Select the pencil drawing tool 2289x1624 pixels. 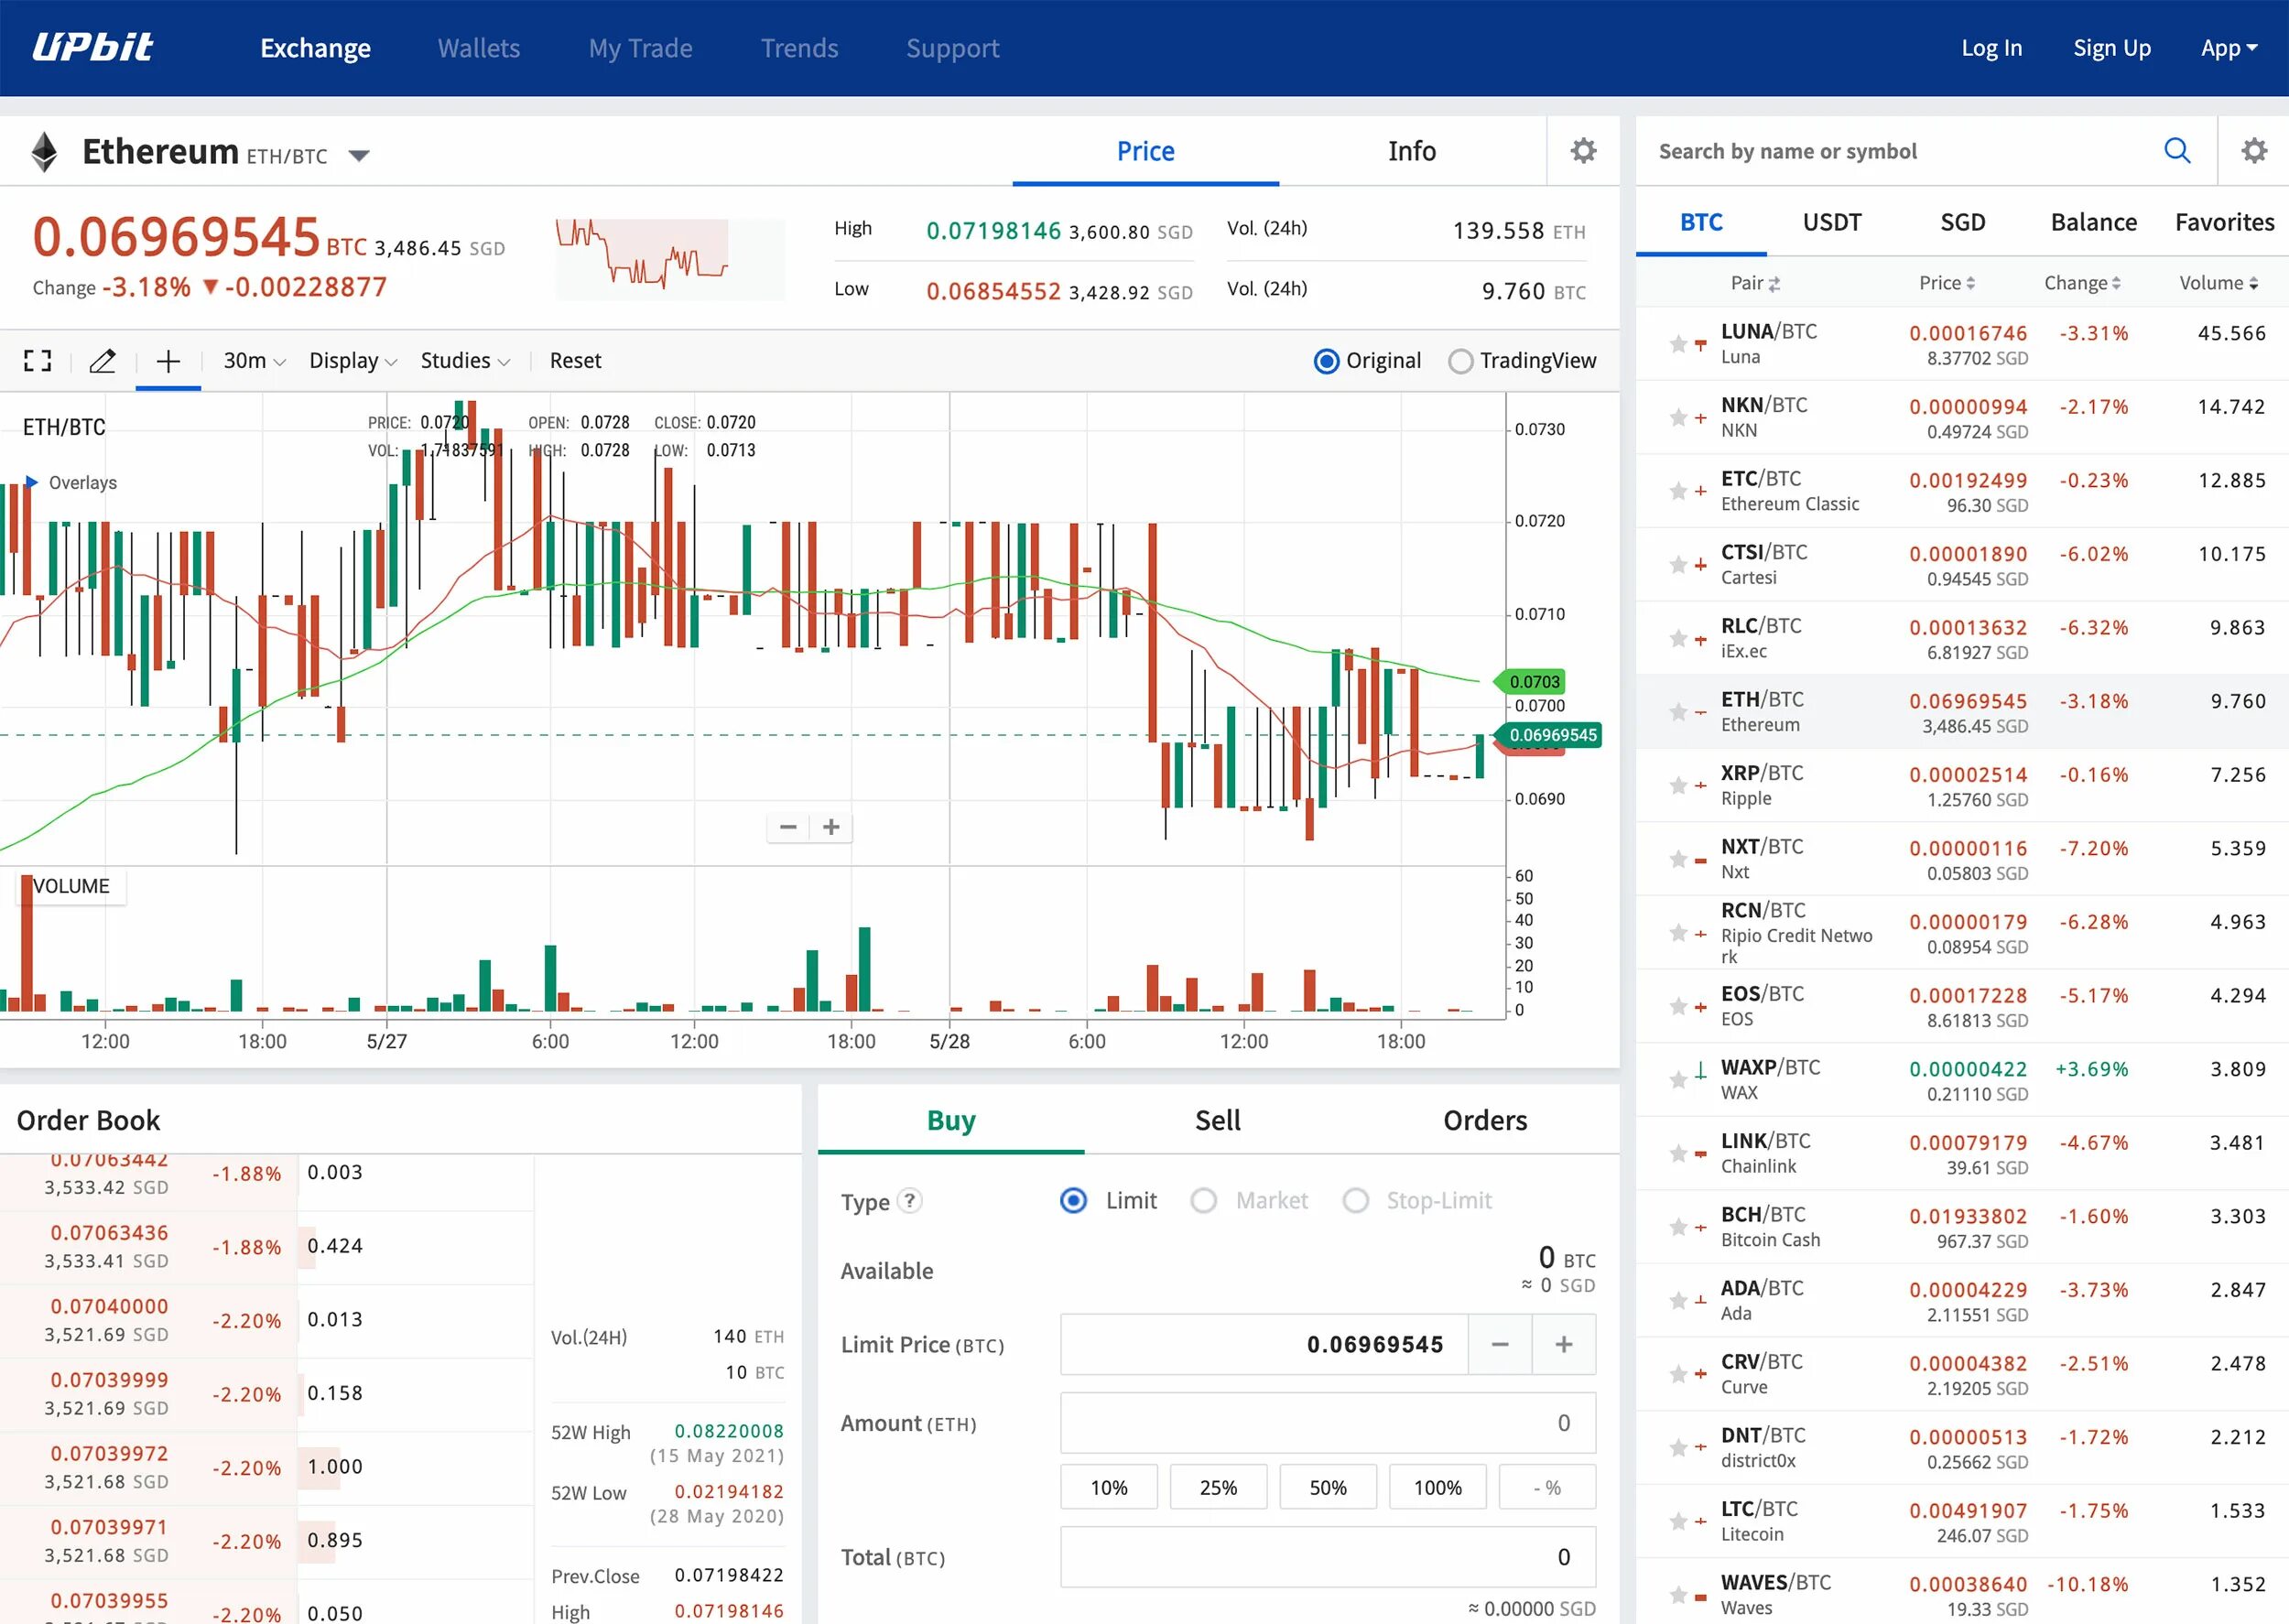point(102,361)
